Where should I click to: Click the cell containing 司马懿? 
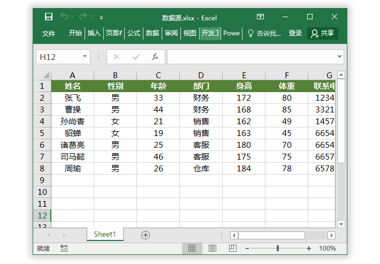(x=72, y=157)
